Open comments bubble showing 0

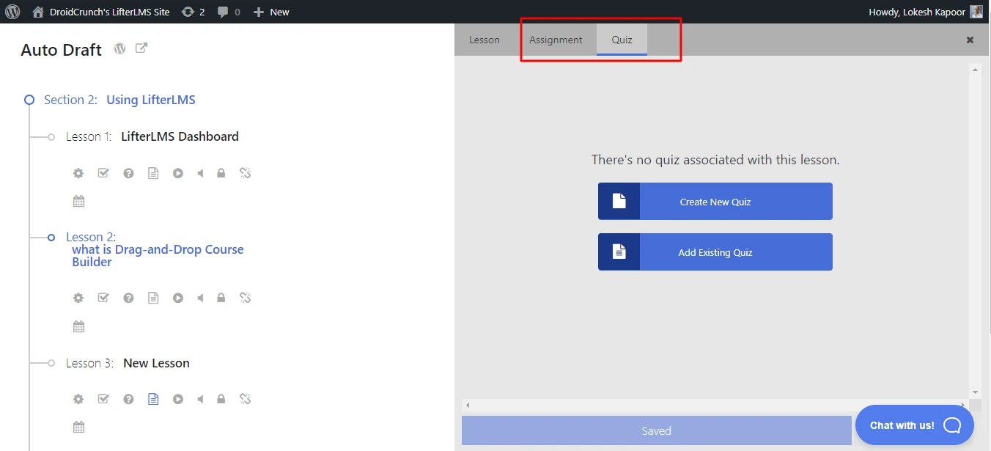tap(229, 12)
